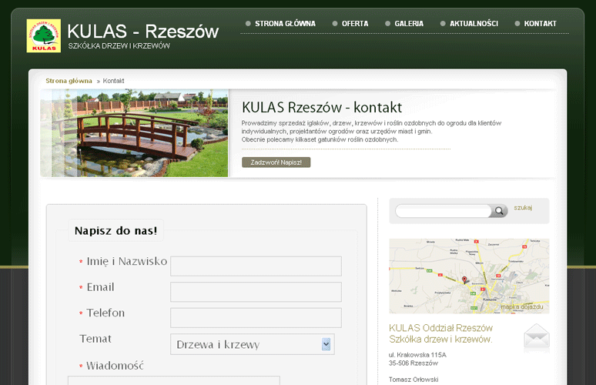
Task: Open KONTAKT menu item
Action: pos(540,24)
